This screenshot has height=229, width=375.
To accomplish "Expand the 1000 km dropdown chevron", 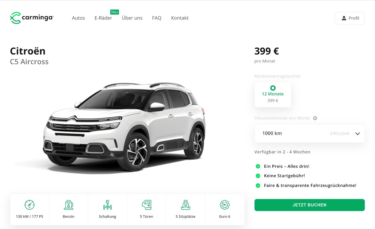I will tap(358, 134).
